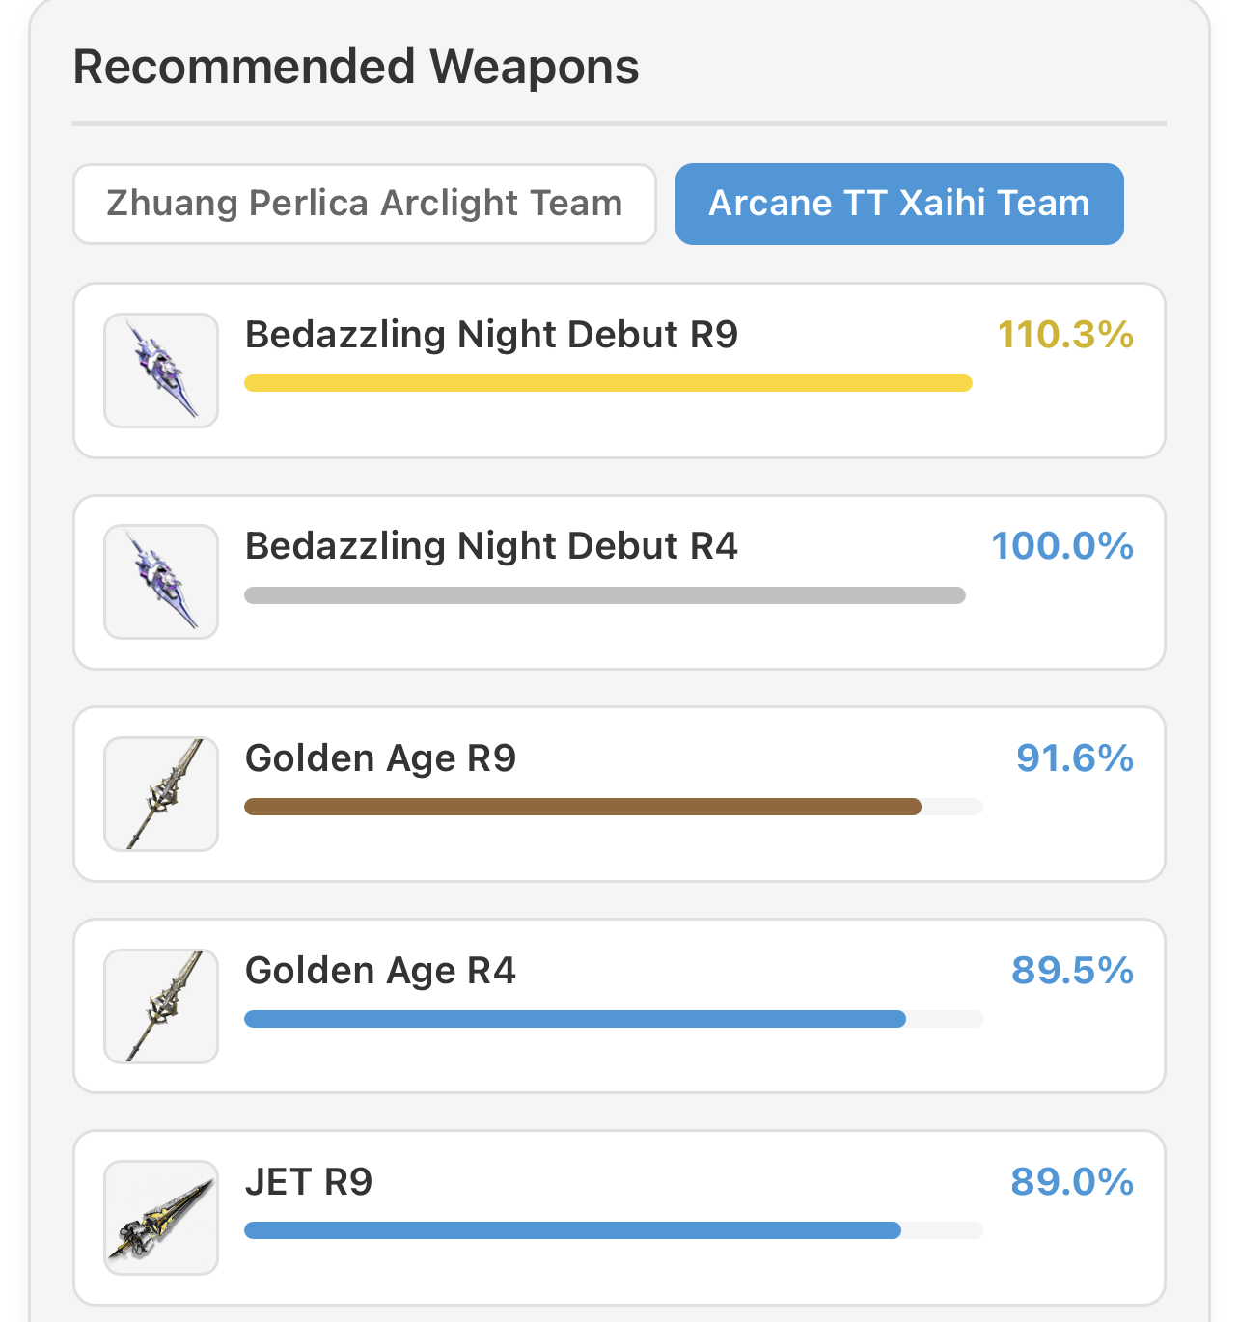This screenshot has height=1322, width=1239.
Task: Click the yellow 110.3% progress bar
Action: coord(608,383)
